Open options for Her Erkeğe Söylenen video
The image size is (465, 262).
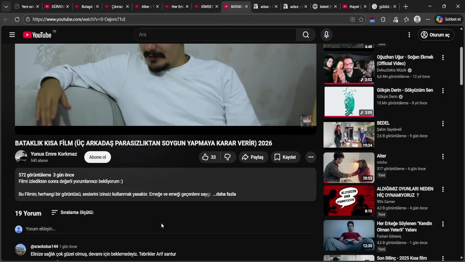pos(442,224)
